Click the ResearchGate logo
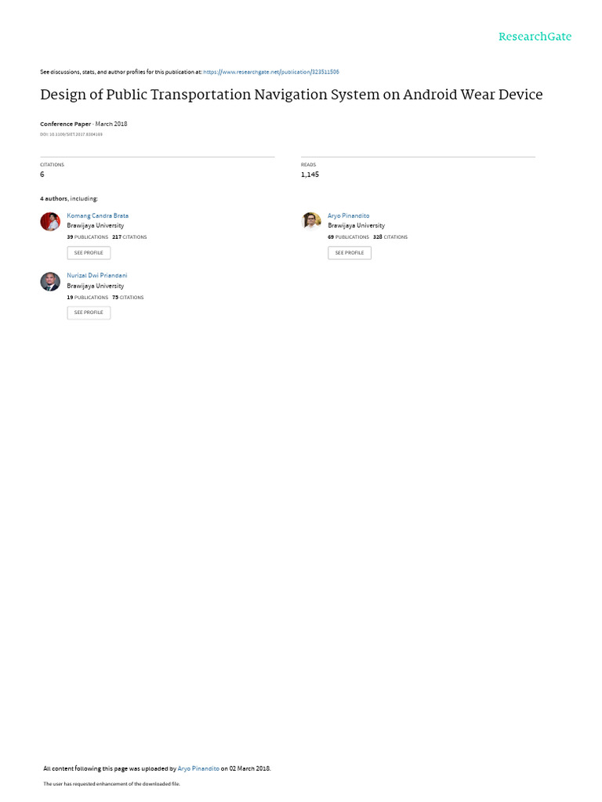Viewport: 602px width, 802px height. 535,37
